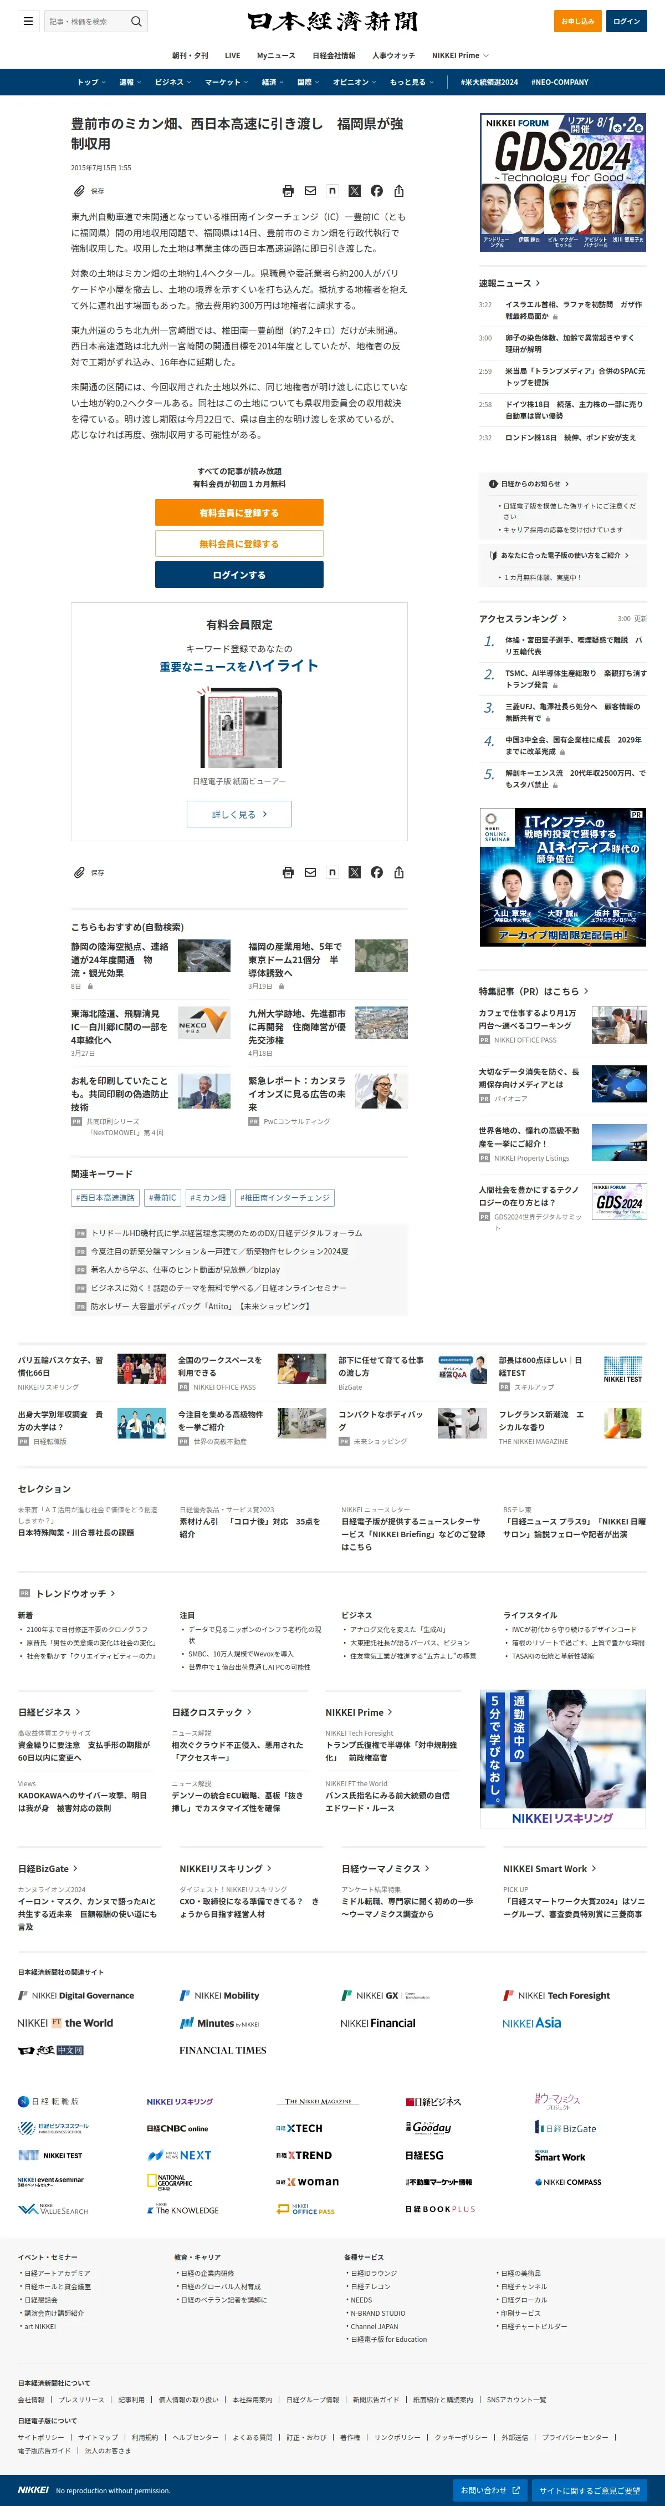Share to note using icon under article date
665x2506 pixels.
(332, 191)
